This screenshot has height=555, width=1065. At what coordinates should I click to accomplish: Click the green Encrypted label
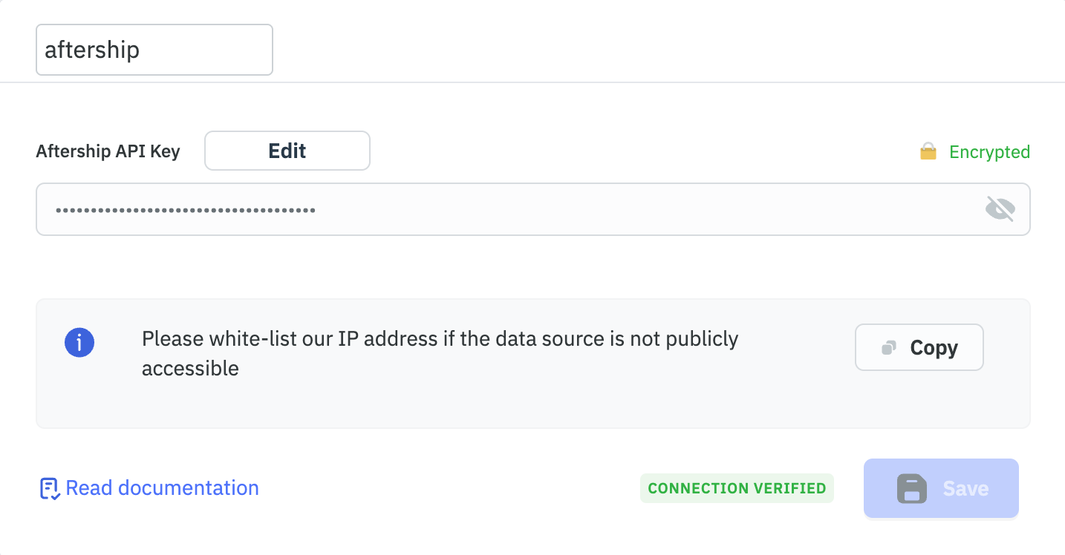click(989, 152)
